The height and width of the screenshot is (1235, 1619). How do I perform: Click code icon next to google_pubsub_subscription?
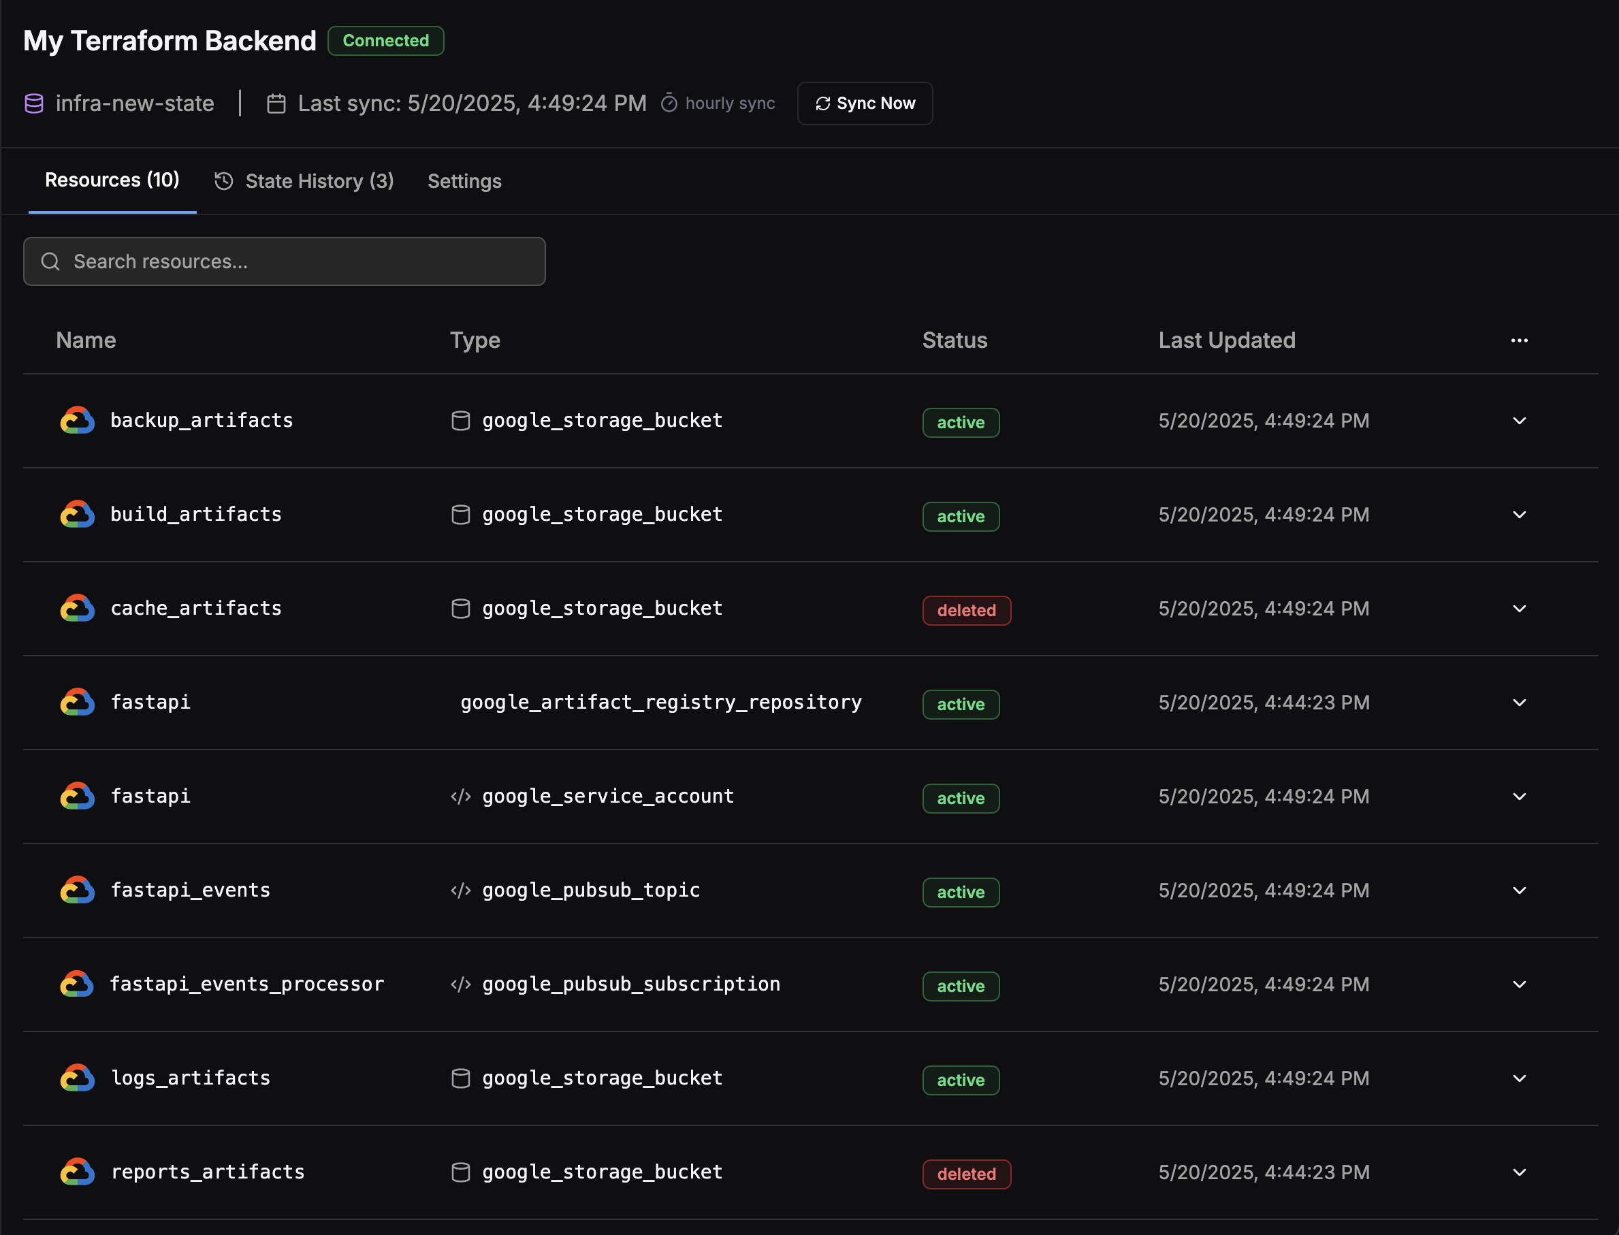(460, 984)
